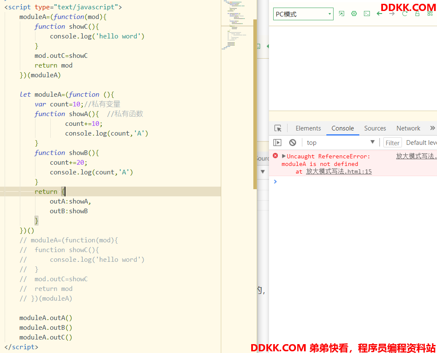The width and height of the screenshot is (437, 353).
Task: Expand more DevTools tabs chevron
Action: 432,128
